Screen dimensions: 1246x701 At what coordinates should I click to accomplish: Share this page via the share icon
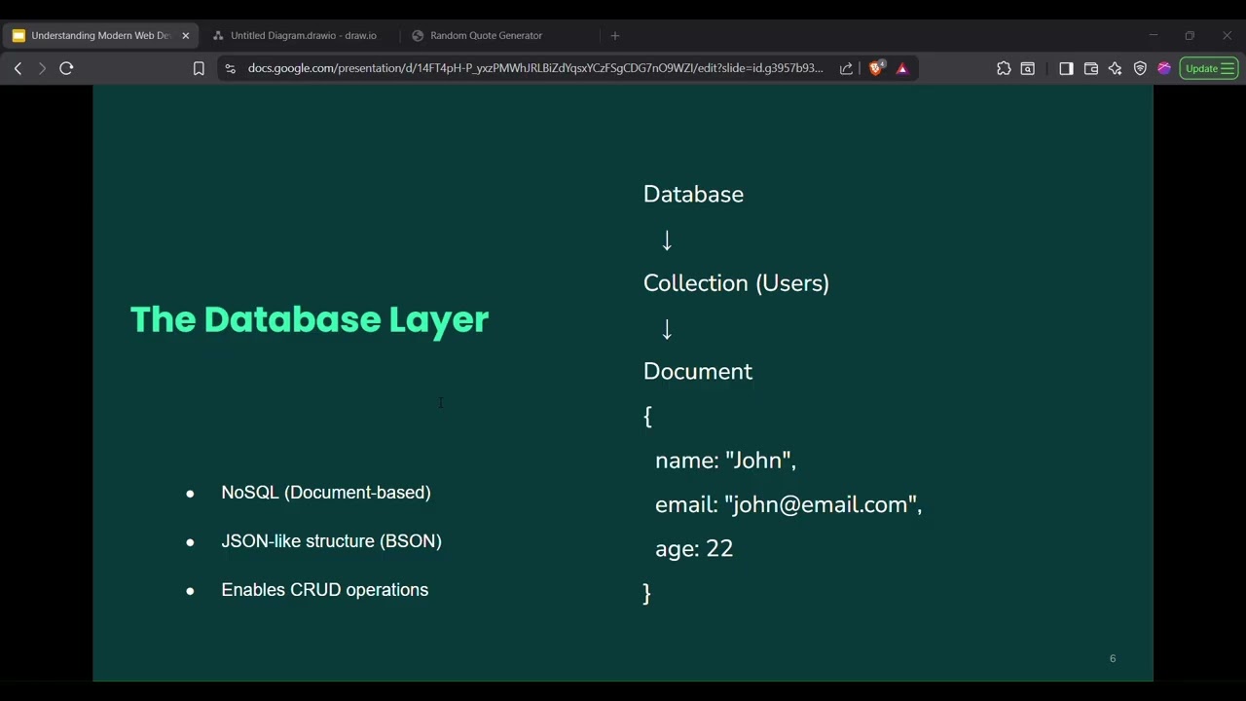846,68
